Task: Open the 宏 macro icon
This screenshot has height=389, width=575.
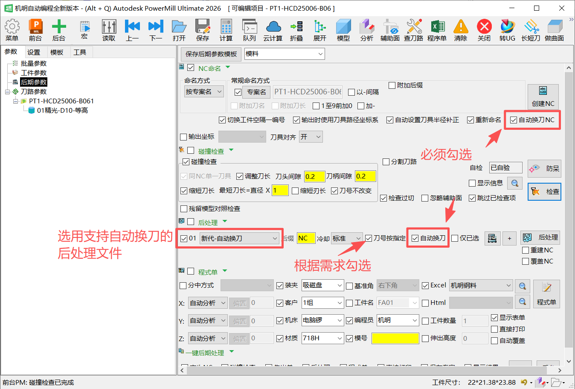Action: click(x=84, y=30)
